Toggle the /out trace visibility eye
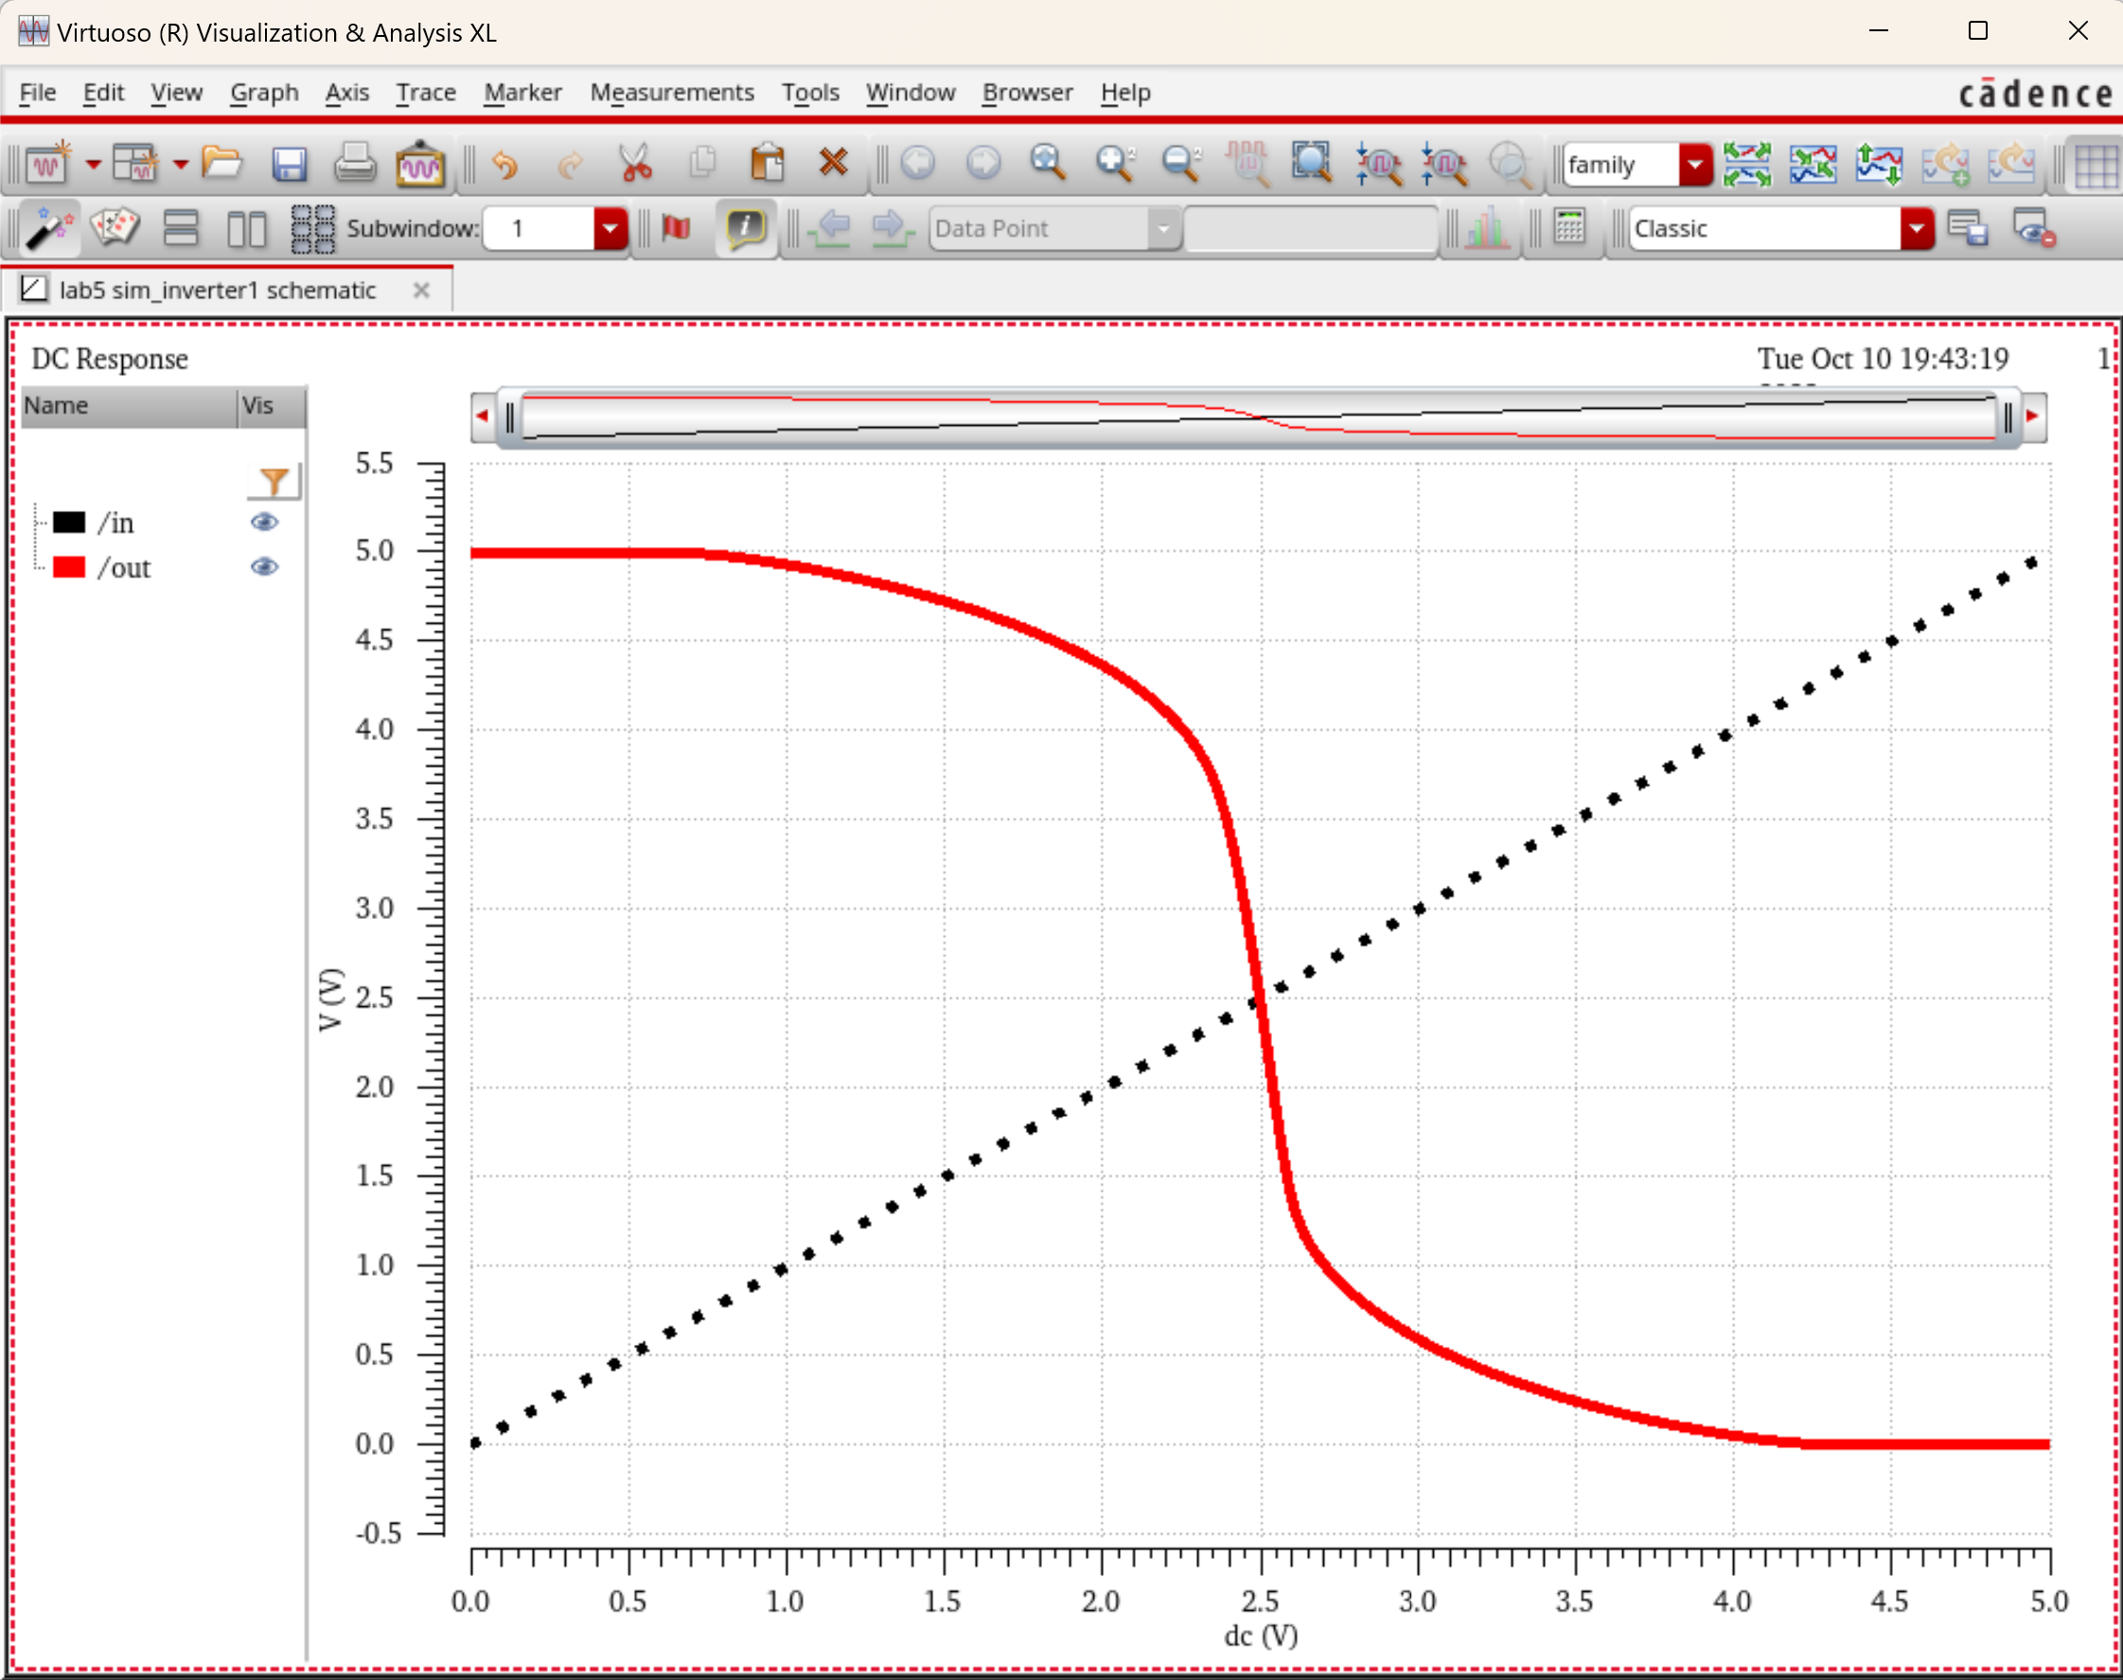The width and height of the screenshot is (2123, 1680). (264, 568)
